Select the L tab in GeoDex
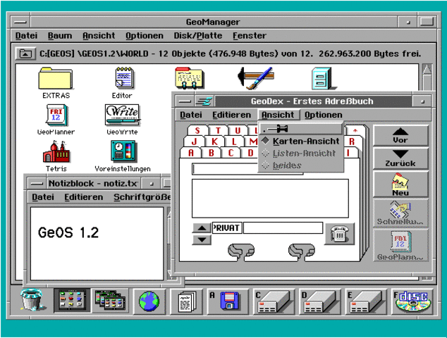The image size is (447, 338). (x=234, y=142)
